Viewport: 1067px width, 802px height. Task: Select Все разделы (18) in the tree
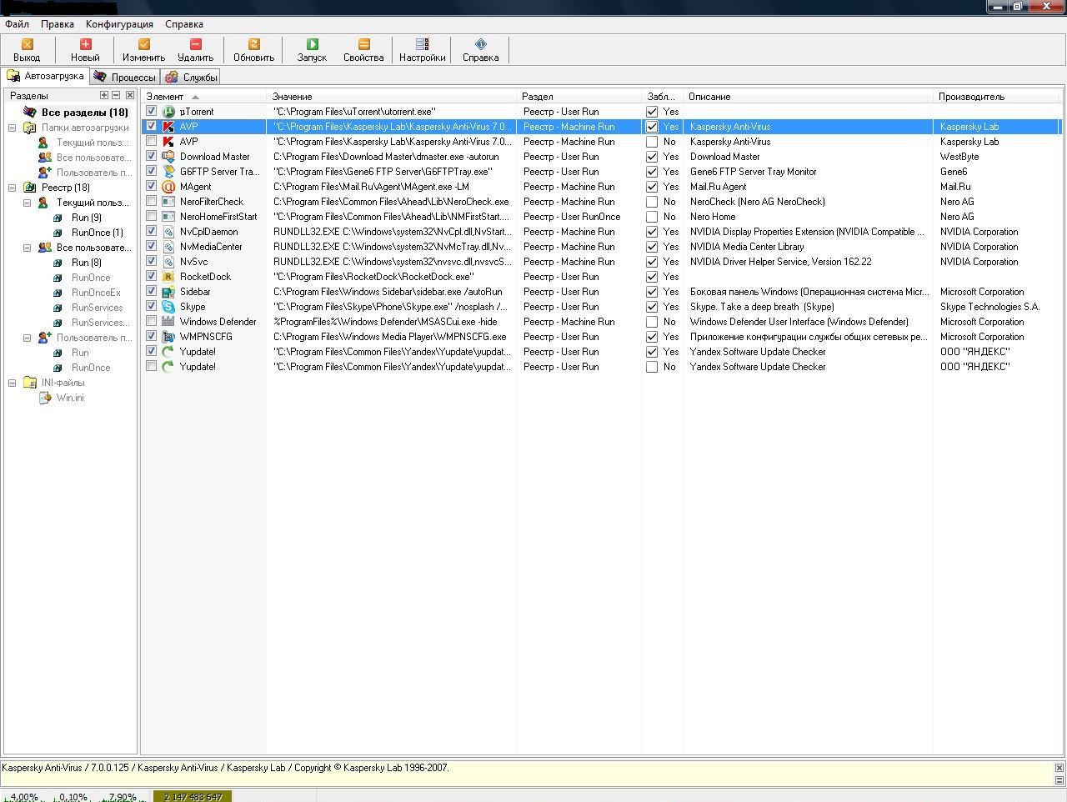[x=85, y=113]
